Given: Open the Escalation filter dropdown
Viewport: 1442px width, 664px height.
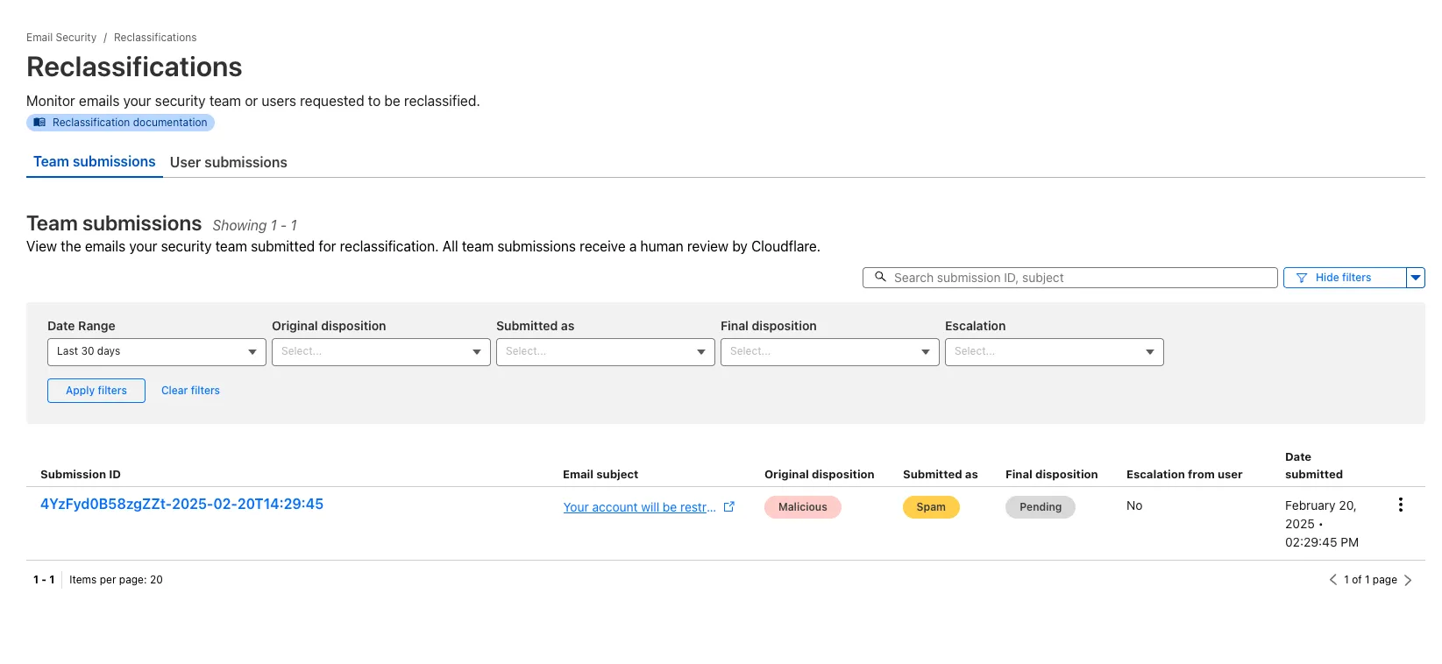Looking at the screenshot, I should pyautogui.click(x=1054, y=351).
